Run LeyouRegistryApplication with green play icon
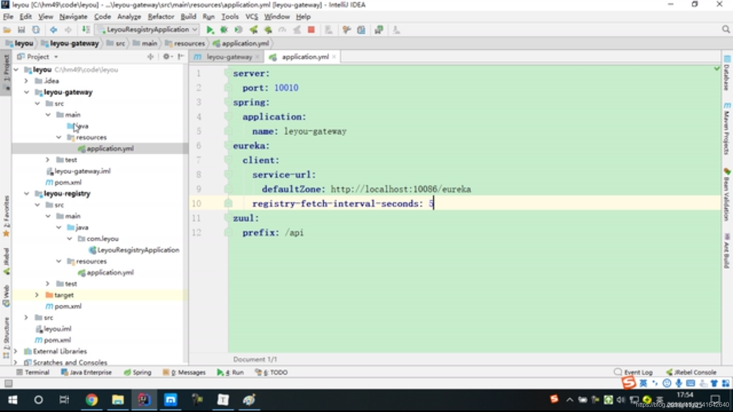 click(x=210, y=30)
